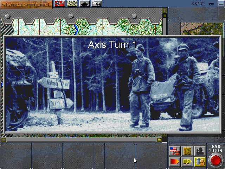The height and width of the screenshot is (169, 225).
Task: Click the map scroll right arrow
Action: pos(159,140)
